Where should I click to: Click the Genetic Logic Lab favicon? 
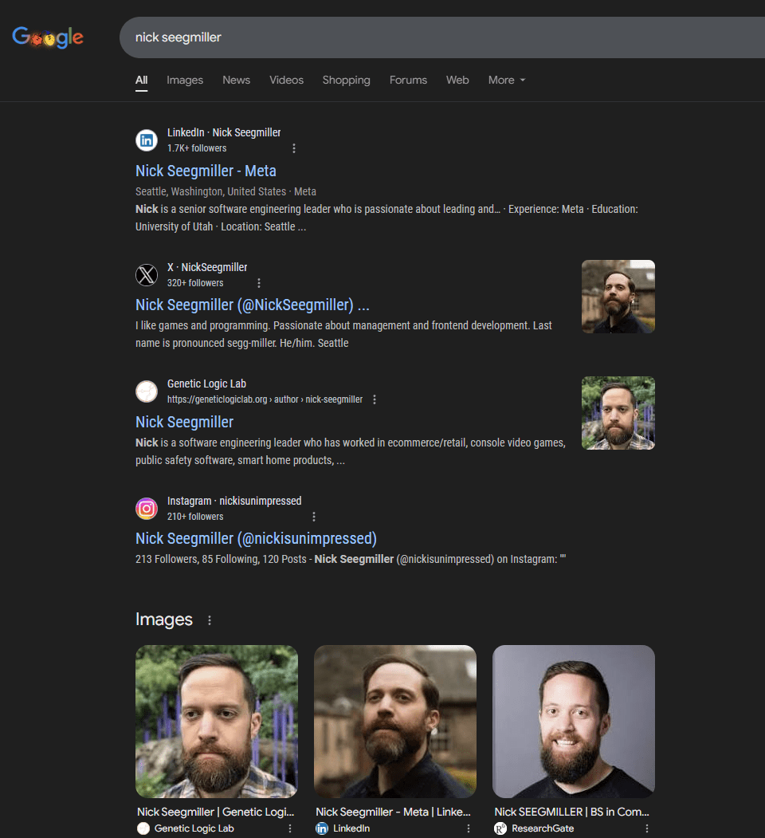147,391
